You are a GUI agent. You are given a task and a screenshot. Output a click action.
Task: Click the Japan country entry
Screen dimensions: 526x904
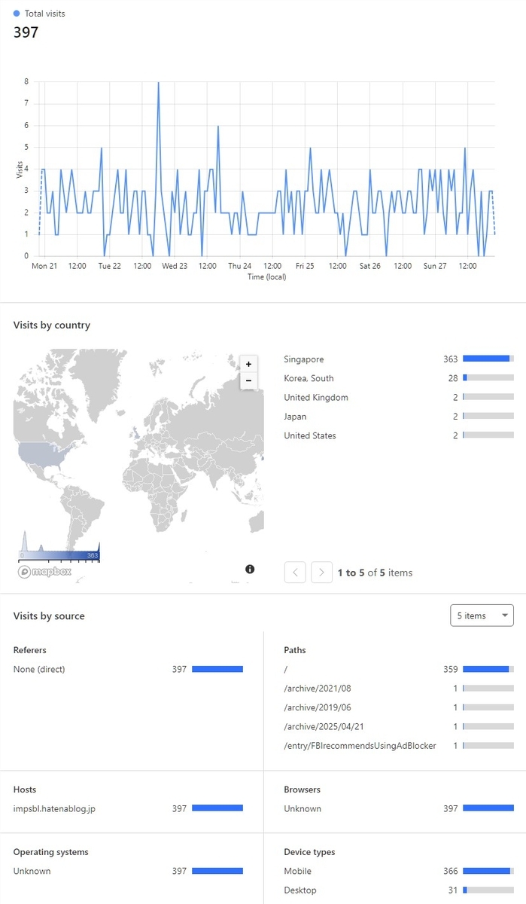tap(399, 417)
